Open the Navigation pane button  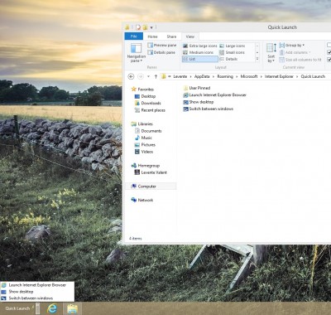pos(136,53)
